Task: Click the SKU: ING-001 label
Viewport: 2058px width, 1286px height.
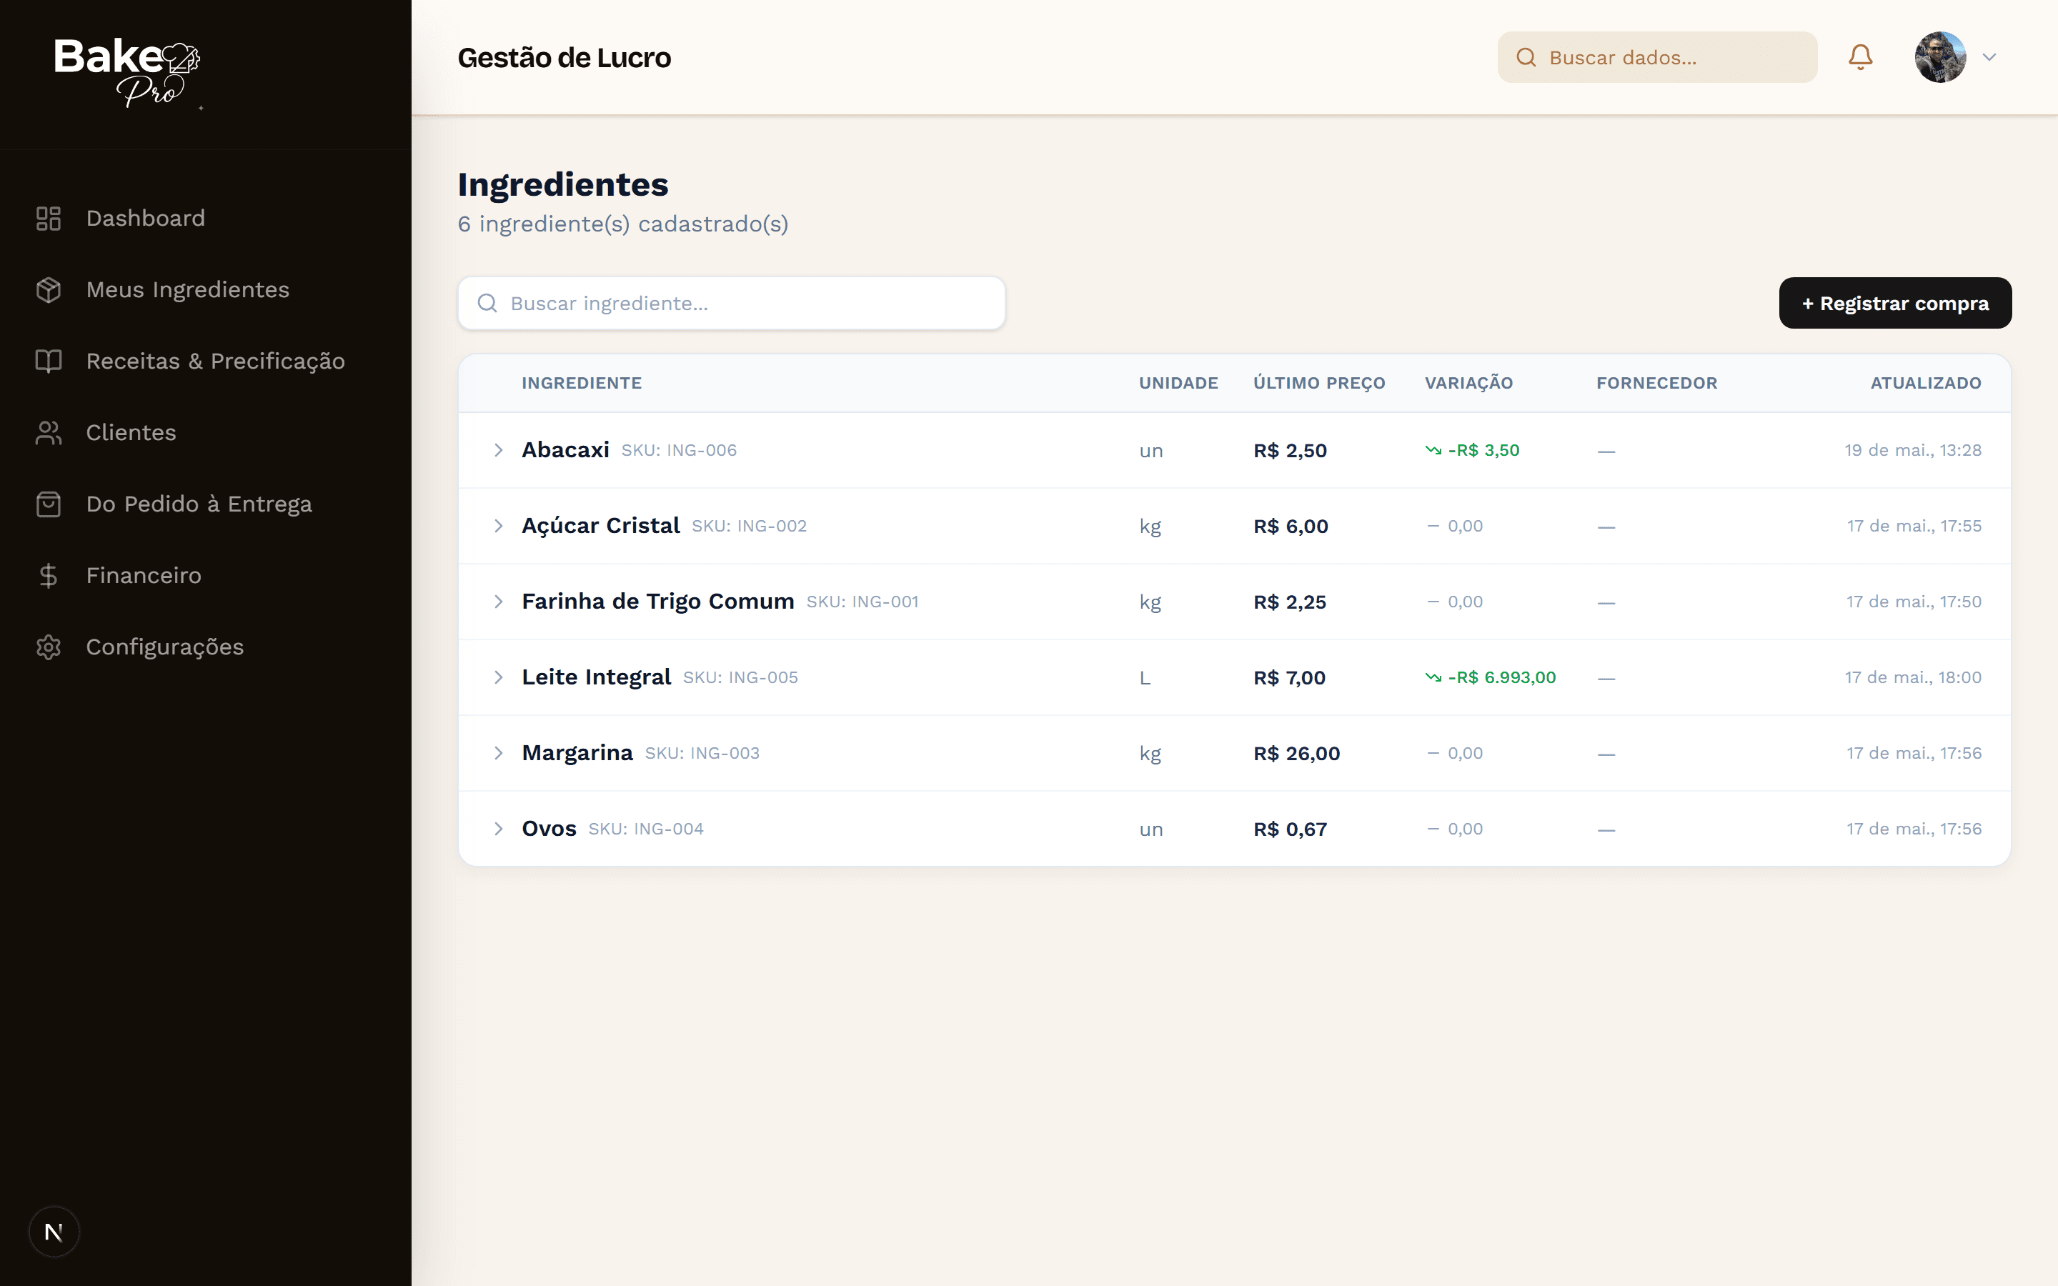Action: click(863, 602)
